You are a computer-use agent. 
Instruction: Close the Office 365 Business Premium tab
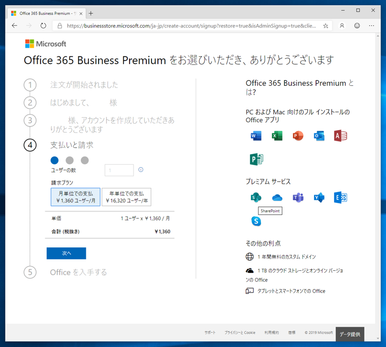click(x=81, y=14)
